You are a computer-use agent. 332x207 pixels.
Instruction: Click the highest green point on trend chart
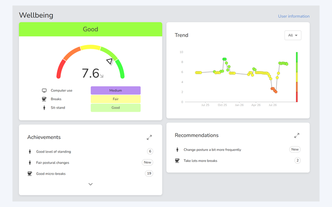(224, 59)
